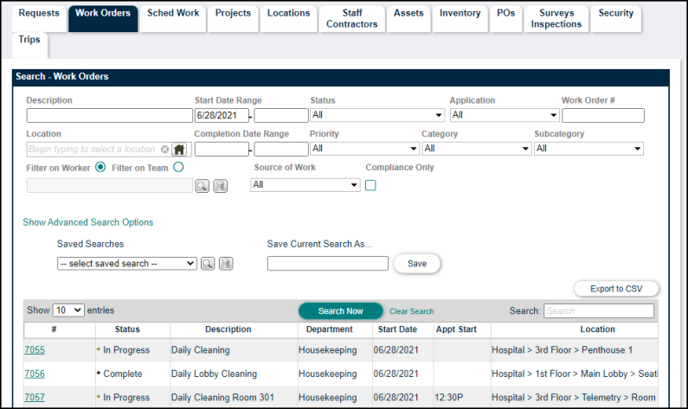The image size is (688, 409).
Task: Open the select saved search dropdown
Action: click(x=127, y=264)
